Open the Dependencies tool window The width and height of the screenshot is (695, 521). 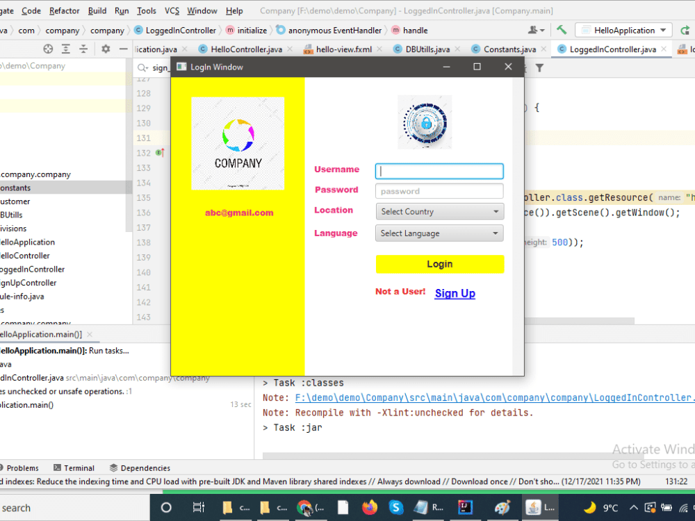(x=140, y=468)
